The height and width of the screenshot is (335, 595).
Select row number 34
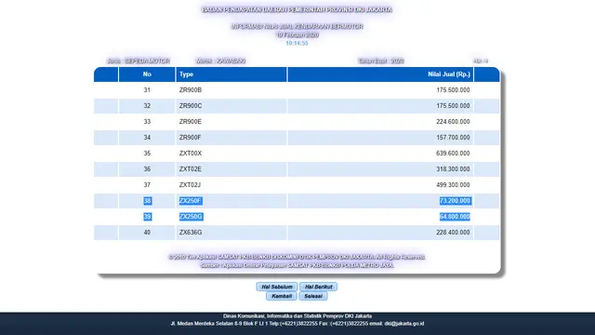(147, 138)
